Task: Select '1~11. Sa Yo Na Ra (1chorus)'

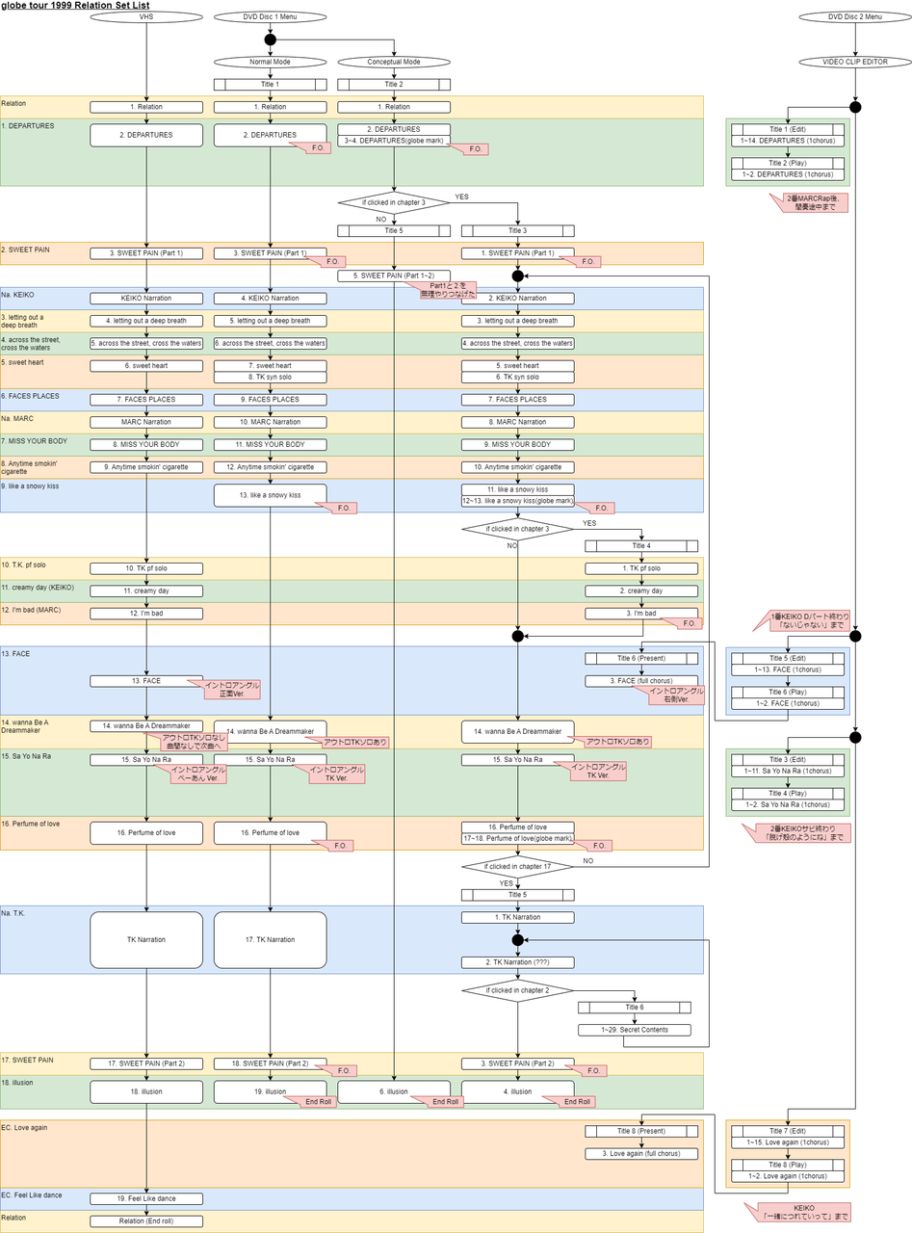Action: [788, 772]
